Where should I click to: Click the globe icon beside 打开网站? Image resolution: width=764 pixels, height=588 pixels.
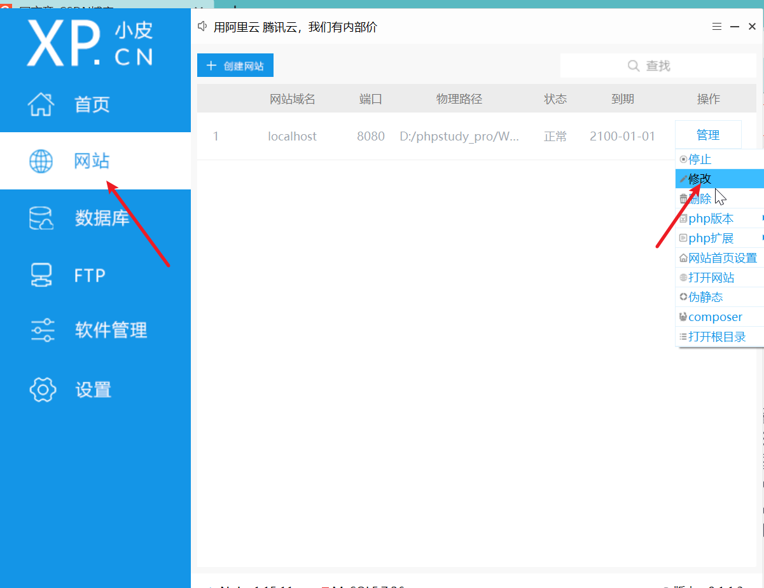[683, 278]
